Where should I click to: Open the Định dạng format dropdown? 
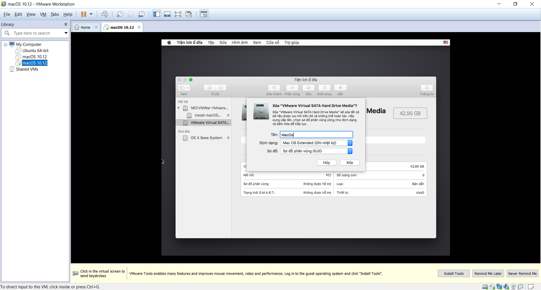pos(316,143)
